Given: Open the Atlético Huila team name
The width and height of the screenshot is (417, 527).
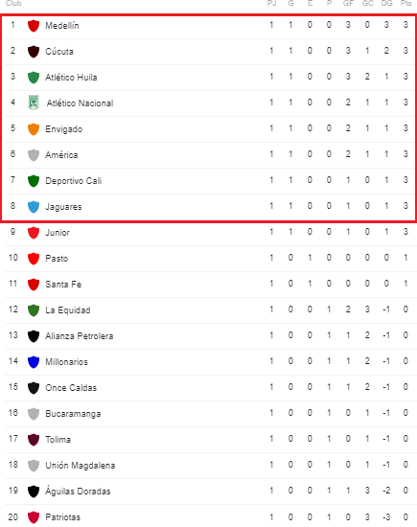Looking at the screenshot, I should [71, 78].
